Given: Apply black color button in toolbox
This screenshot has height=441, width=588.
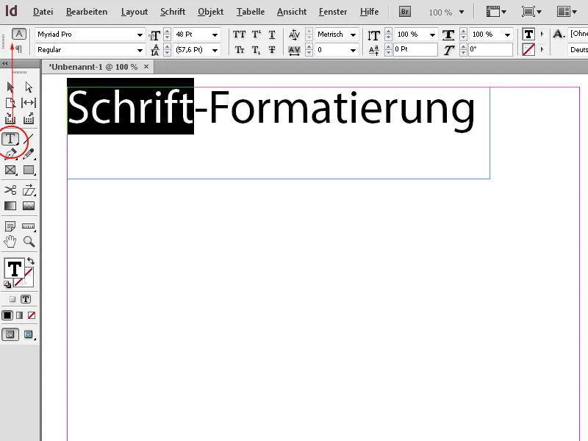Looking at the screenshot, I should pos(7,315).
